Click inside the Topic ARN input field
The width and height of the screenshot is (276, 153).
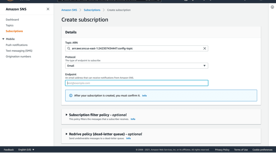click(137, 48)
